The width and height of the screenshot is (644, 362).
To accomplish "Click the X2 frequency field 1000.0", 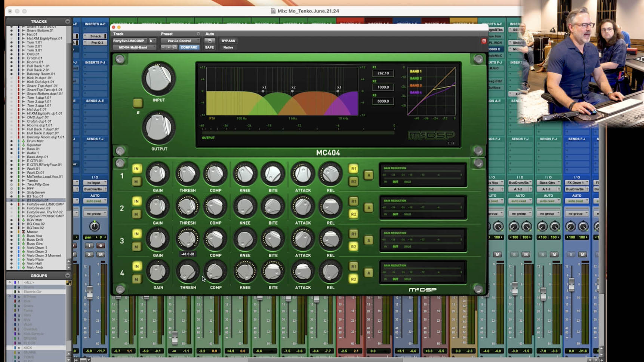I will (x=383, y=87).
